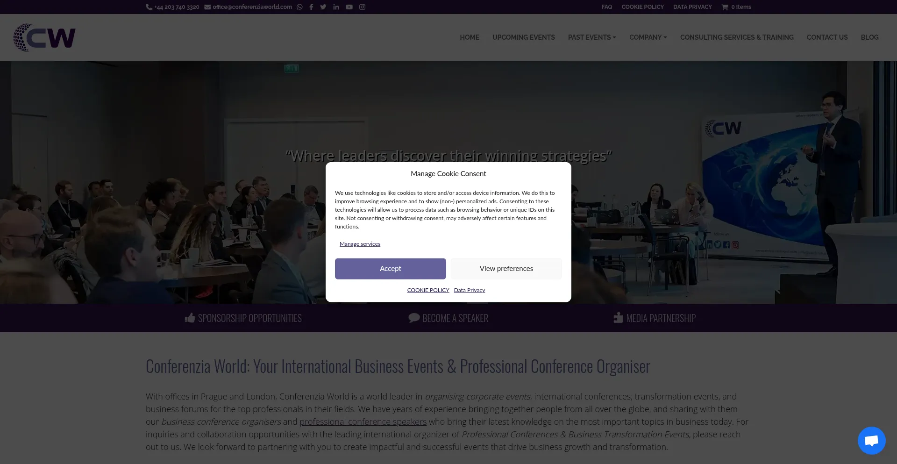This screenshot has height=464, width=897.
Task: Click the Twitter bird icon
Action: point(323,7)
